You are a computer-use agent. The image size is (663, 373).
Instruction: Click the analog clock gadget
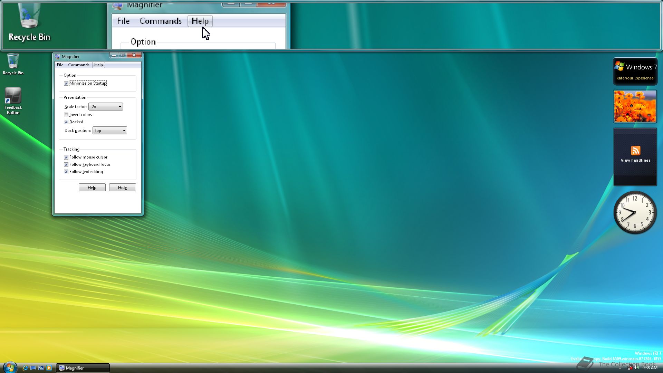635,212
